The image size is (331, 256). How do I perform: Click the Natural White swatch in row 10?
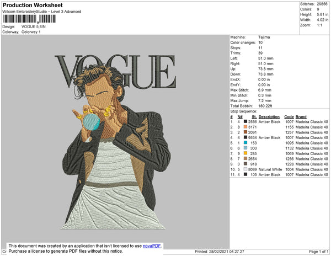click(x=245, y=169)
